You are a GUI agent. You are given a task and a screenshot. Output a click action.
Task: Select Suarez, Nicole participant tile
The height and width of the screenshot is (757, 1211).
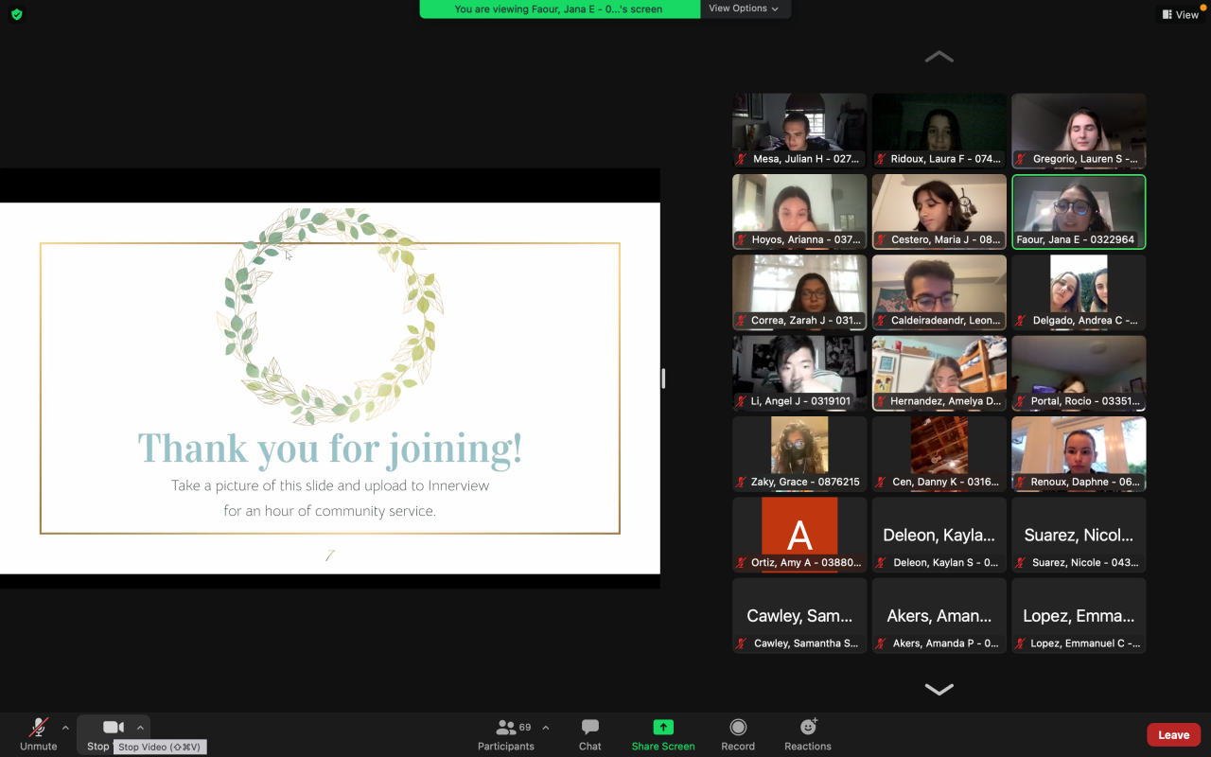(1079, 535)
